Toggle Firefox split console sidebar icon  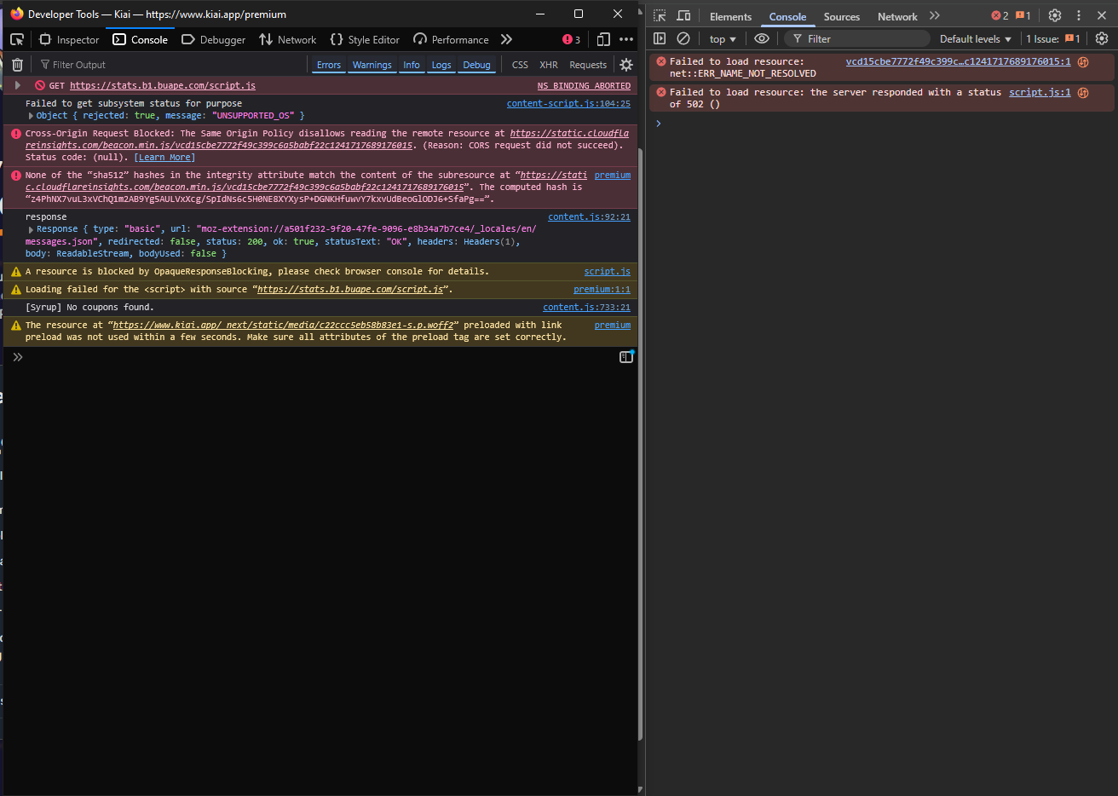(626, 357)
